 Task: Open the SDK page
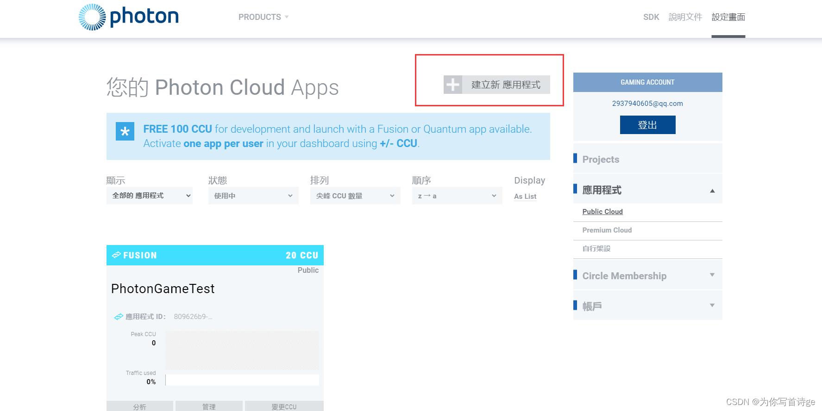(651, 17)
